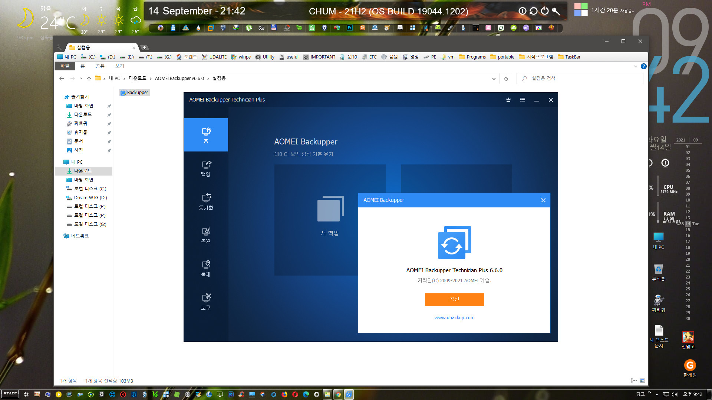Open the UDALITE bookmark in links bar
This screenshot has height=400, width=712.
pyautogui.click(x=214, y=57)
